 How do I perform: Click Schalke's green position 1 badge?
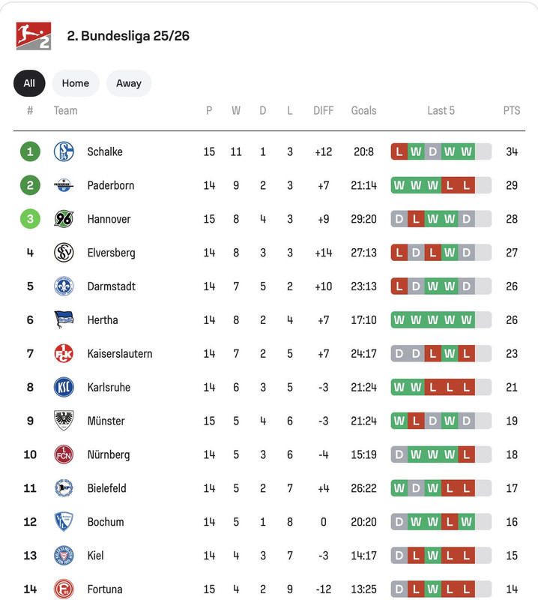(x=30, y=151)
